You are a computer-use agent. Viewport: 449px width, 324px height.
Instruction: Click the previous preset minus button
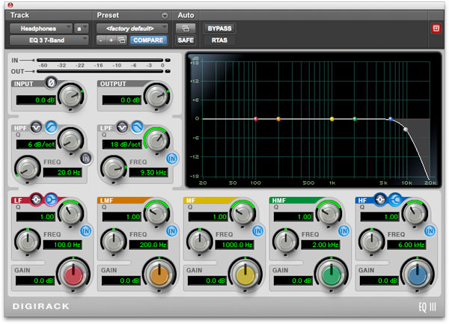coord(101,40)
